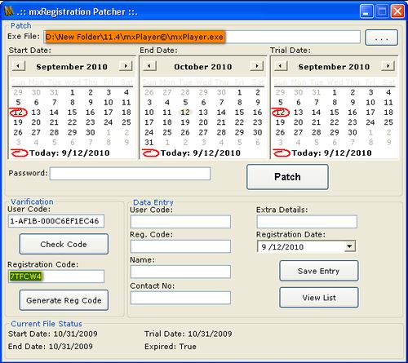
Task: Focus the Name input field
Action: click(x=180, y=272)
